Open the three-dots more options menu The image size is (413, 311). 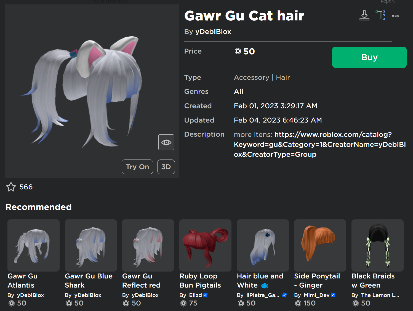[x=395, y=16]
